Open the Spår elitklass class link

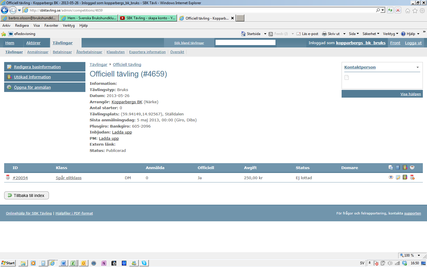tap(68, 178)
